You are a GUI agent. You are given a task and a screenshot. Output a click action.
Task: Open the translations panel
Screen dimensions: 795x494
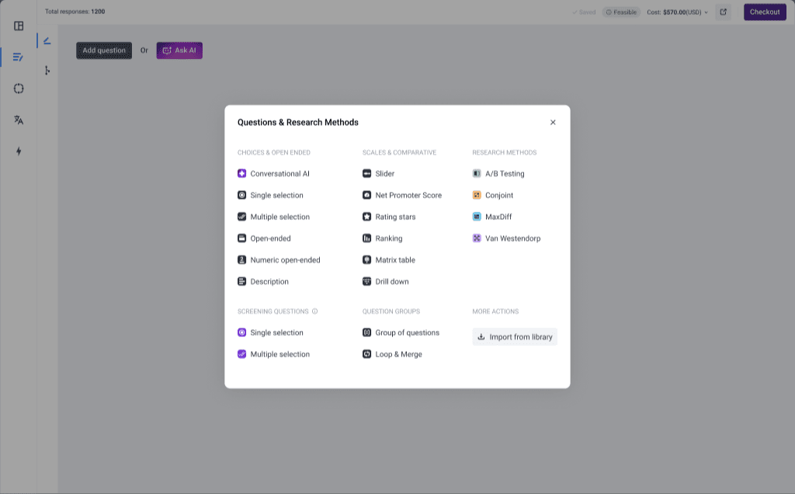click(x=19, y=120)
